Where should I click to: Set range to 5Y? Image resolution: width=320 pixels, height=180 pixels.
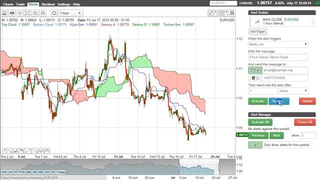click(x=10, y=172)
